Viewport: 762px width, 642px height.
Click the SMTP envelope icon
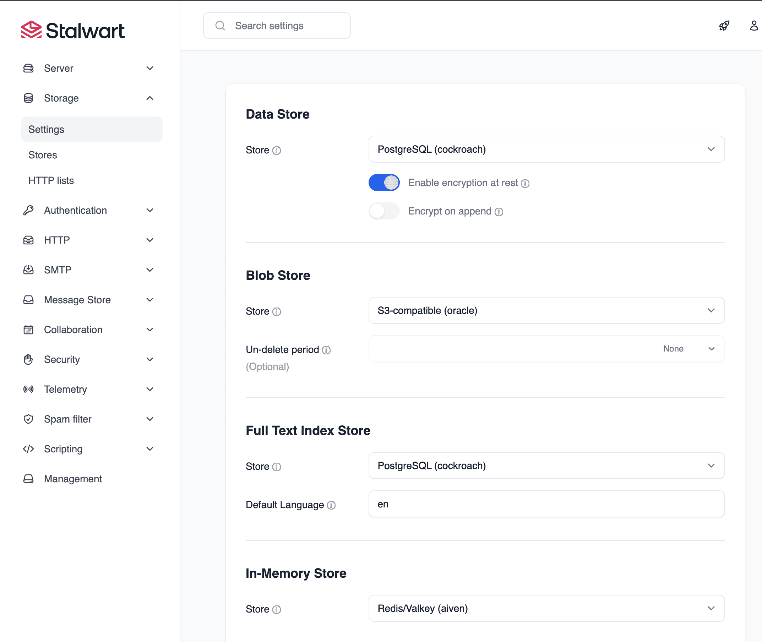click(29, 270)
